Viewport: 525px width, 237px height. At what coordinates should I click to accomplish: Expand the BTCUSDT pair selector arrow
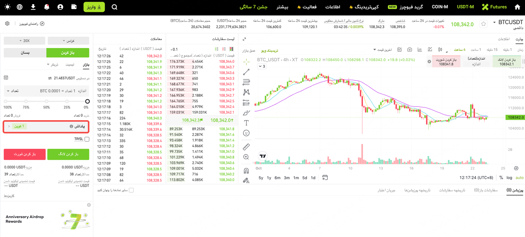(494, 23)
